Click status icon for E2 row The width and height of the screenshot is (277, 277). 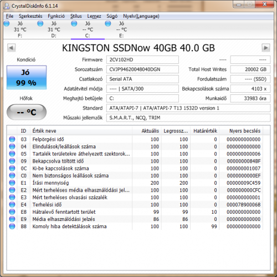coord(12,190)
